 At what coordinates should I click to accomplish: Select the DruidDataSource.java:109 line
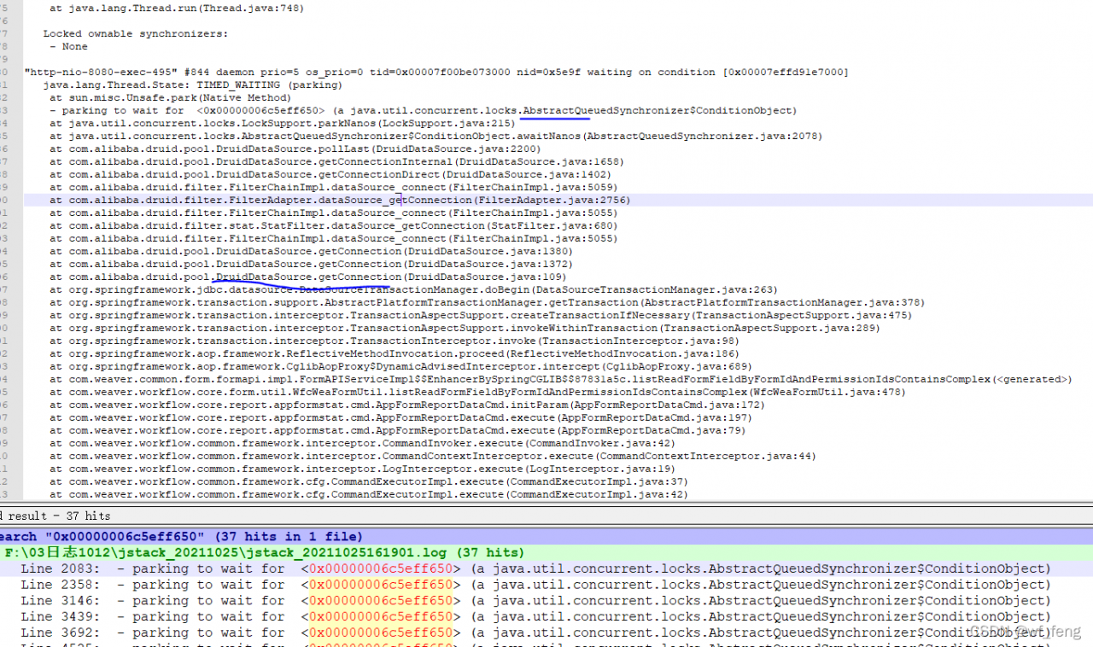(x=307, y=277)
